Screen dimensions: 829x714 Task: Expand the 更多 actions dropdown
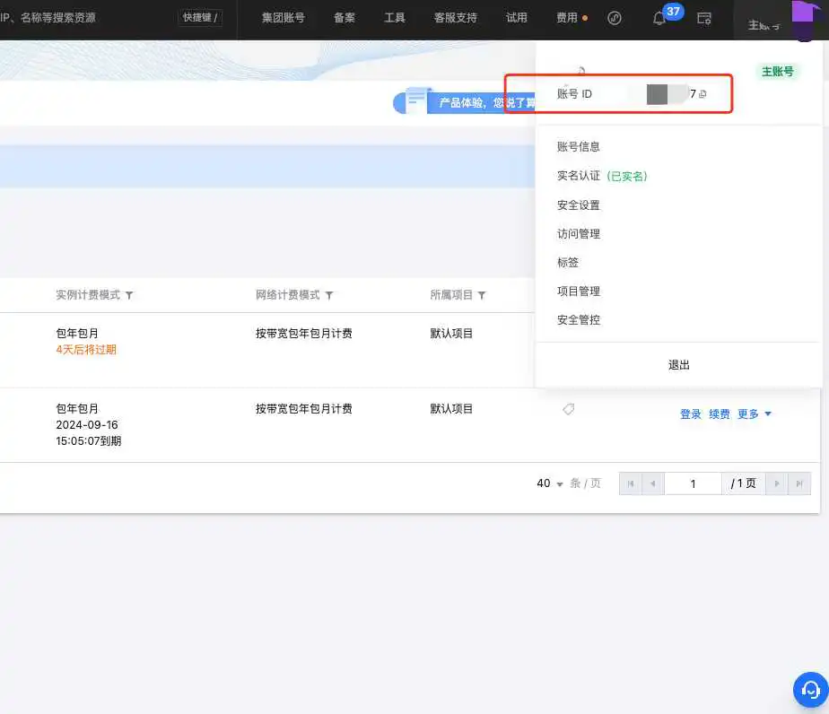pos(755,414)
